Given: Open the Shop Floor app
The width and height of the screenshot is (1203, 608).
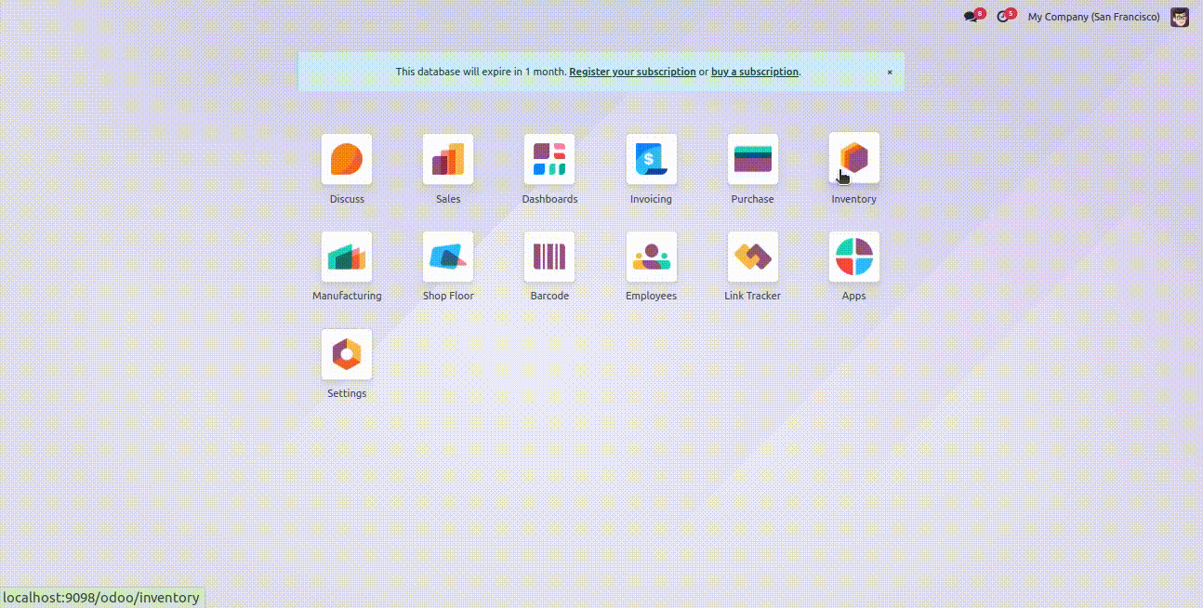Looking at the screenshot, I should [448, 257].
